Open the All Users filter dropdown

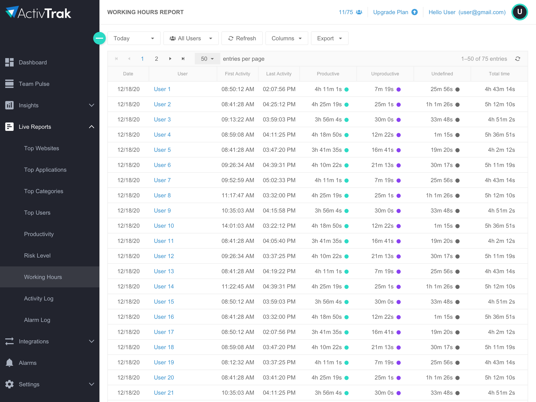click(x=191, y=38)
